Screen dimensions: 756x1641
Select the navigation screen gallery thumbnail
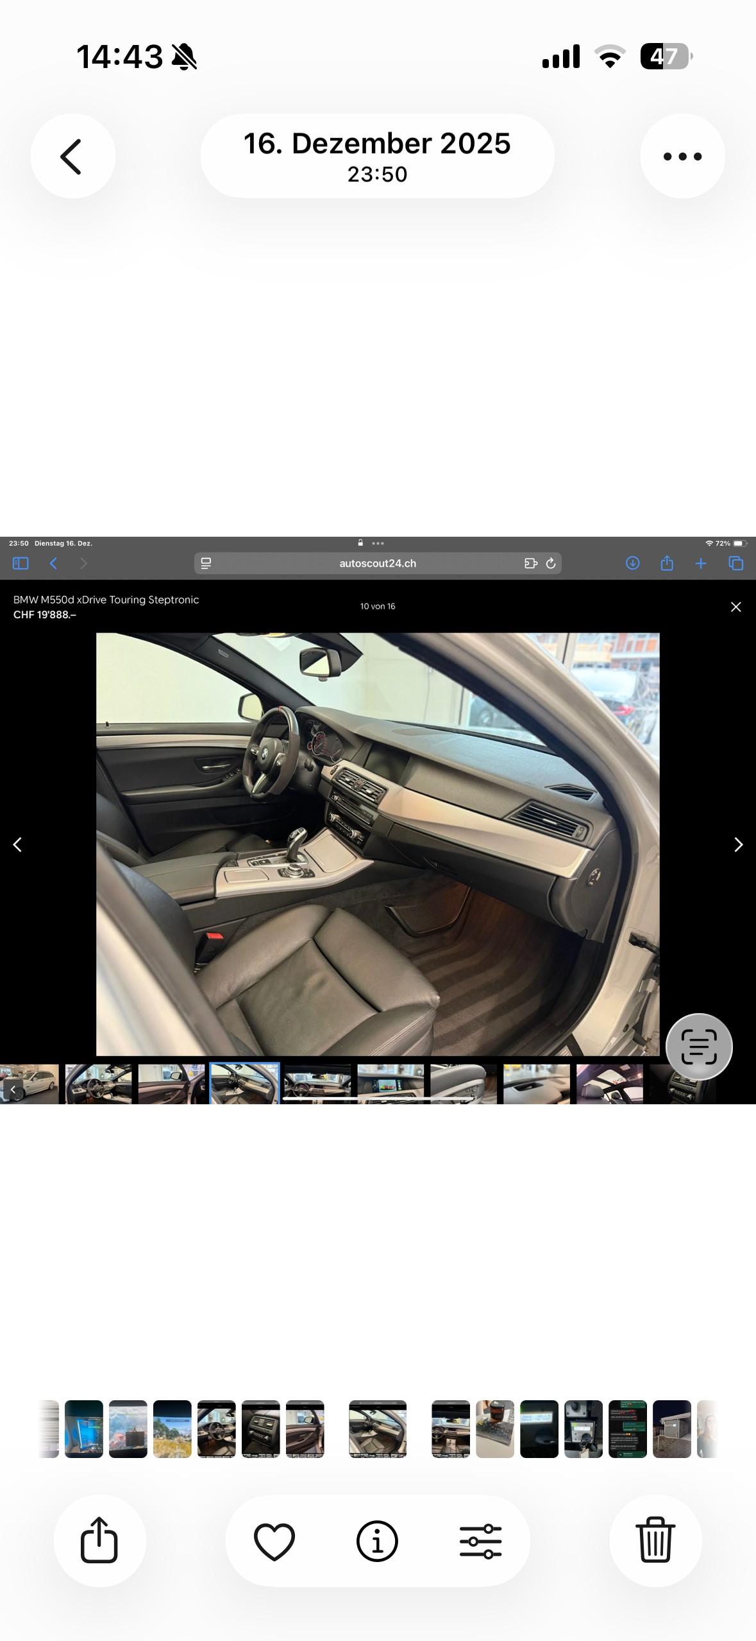[391, 1084]
